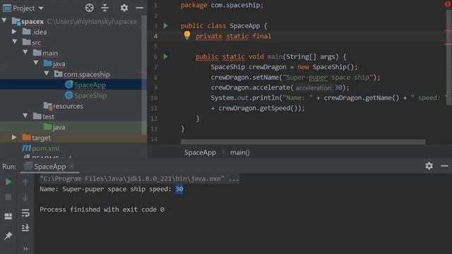
Task: Hide the Project panel with minus icon
Action: [x=140, y=8]
